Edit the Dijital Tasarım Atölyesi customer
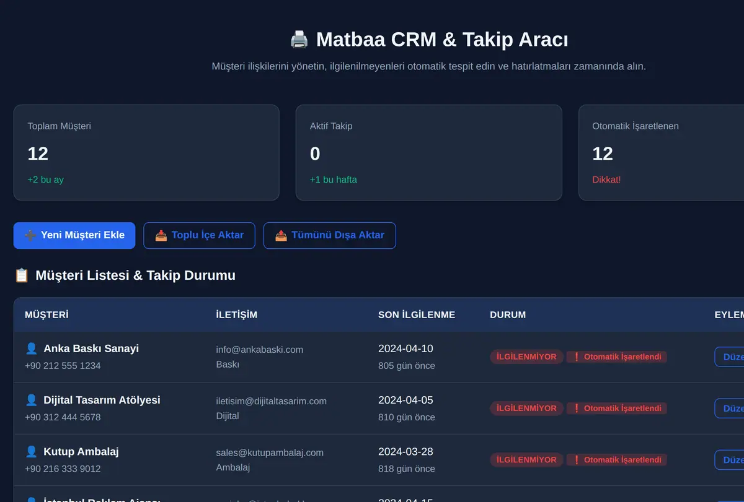Viewport: 744px width, 502px height. (x=730, y=408)
